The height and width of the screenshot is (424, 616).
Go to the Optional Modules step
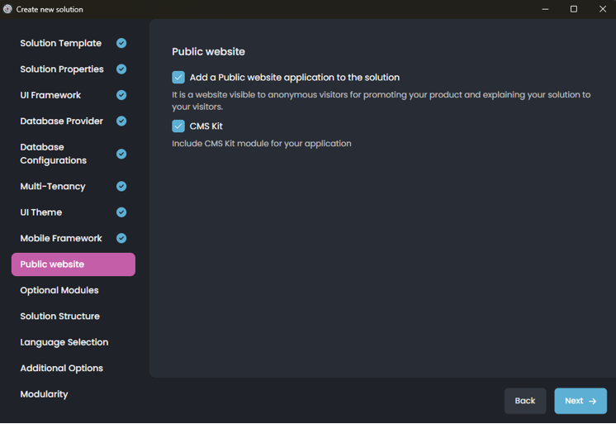[x=59, y=290]
